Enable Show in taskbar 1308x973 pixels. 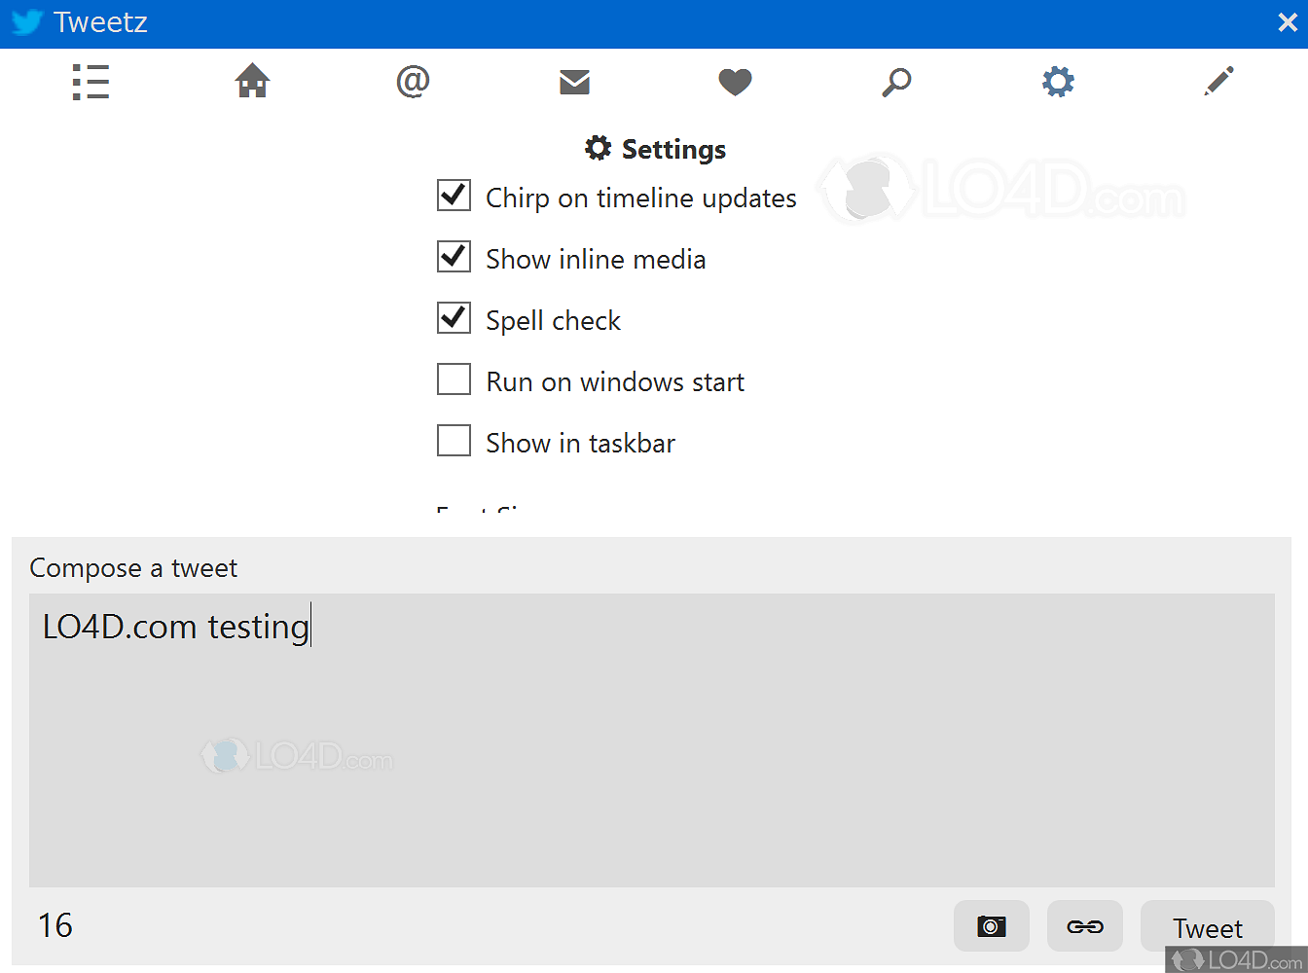(x=454, y=441)
